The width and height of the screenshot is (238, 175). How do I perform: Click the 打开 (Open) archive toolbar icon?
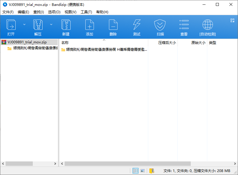[11, 27]
